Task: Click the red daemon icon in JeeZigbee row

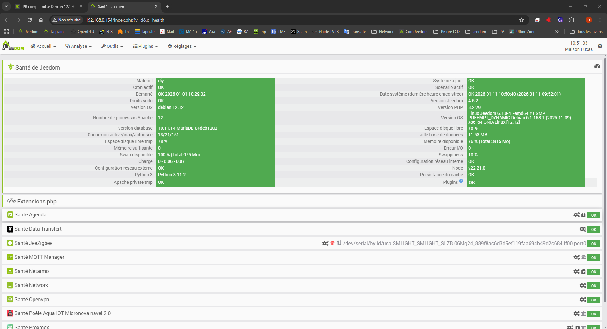Action: click(333, 243)
